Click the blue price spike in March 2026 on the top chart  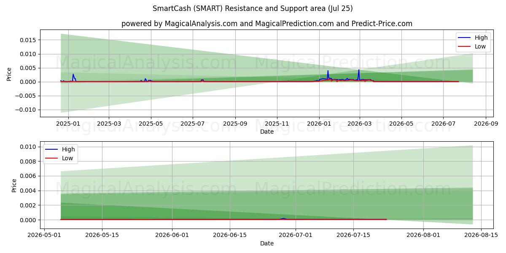pyautogui.click(x=359, y=74)
